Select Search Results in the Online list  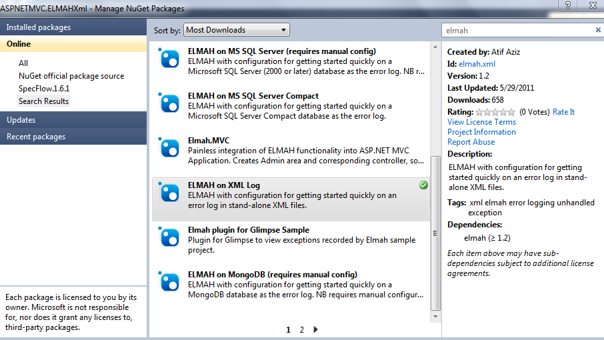tap(43, 101)
